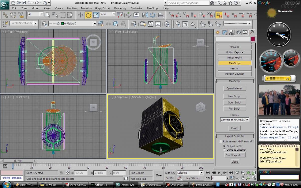The width and height of the screenshot is (301, 188).
Task: Save the file via quick-access toolbar
Action: click(24, 3)
